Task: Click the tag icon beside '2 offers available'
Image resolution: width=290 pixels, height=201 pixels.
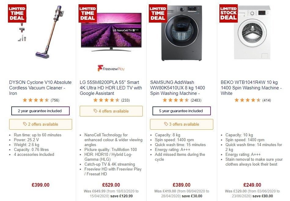Action: [24, 124]
